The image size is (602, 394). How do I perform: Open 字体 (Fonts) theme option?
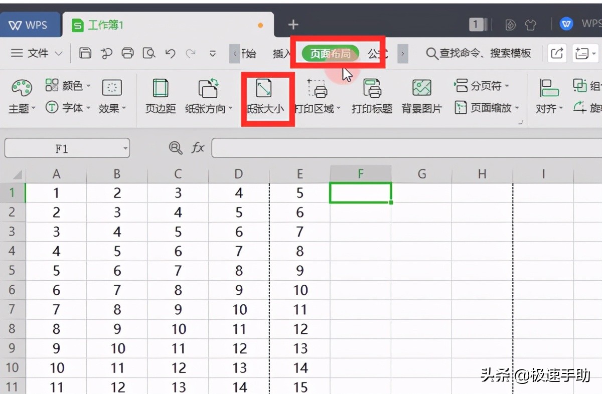click(68, 107)
